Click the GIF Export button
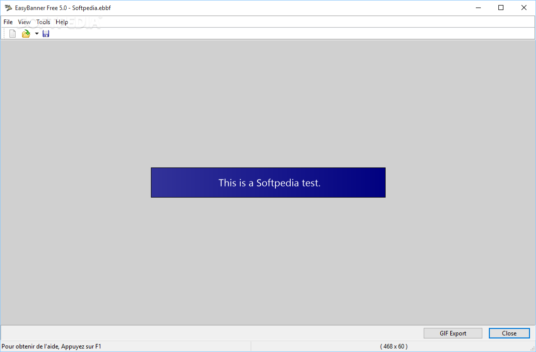Image resolution: width=536 pixels, height=352 pixels. [453, 333]
